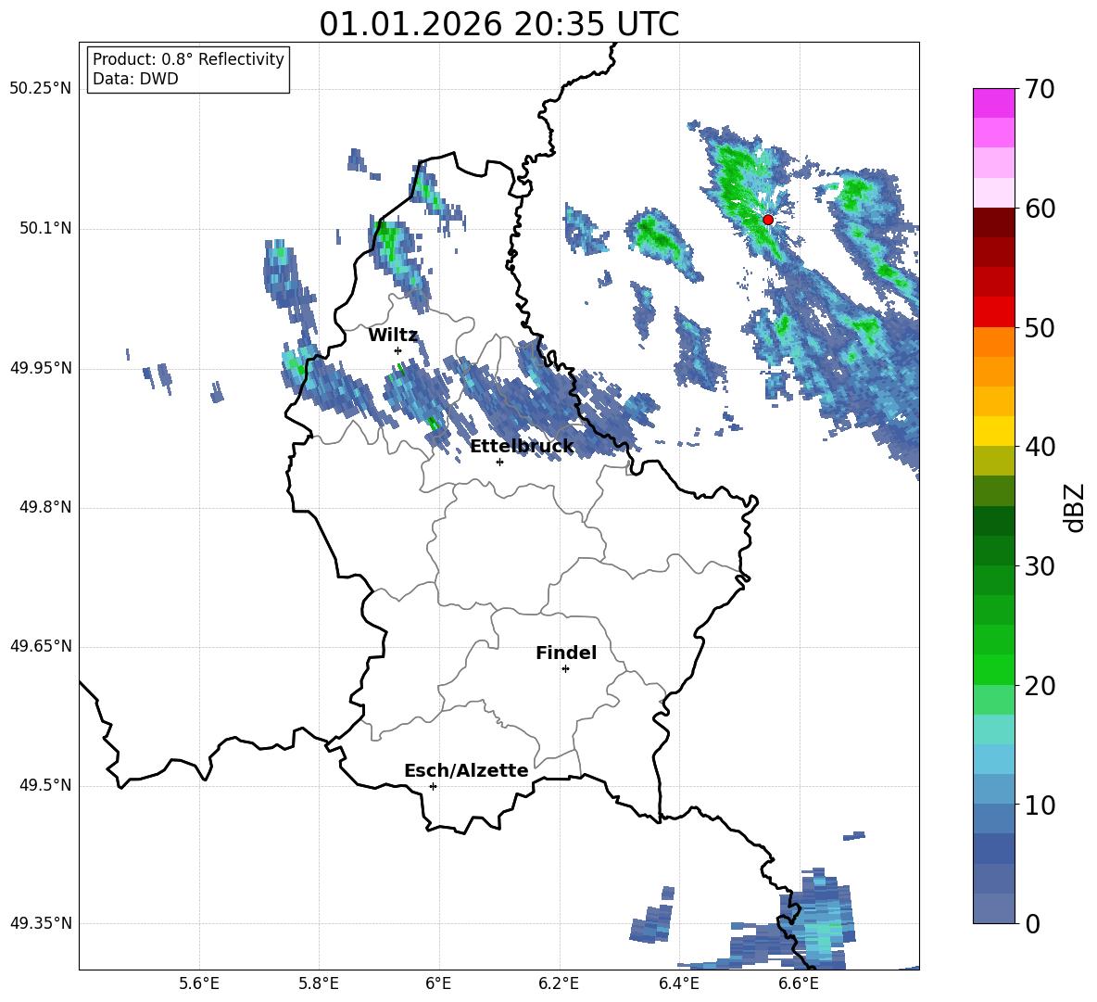Screen dimensions: 1097x1002
Task: Click the 10 value on the colorbar
Action: [x=1039, y=805]
